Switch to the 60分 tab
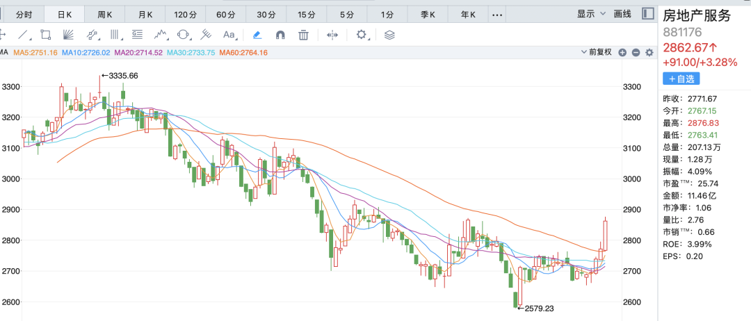 [226, 15]
